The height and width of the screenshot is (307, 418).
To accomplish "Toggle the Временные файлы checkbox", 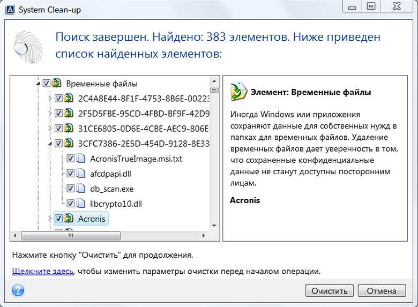I will coord(47,84).
